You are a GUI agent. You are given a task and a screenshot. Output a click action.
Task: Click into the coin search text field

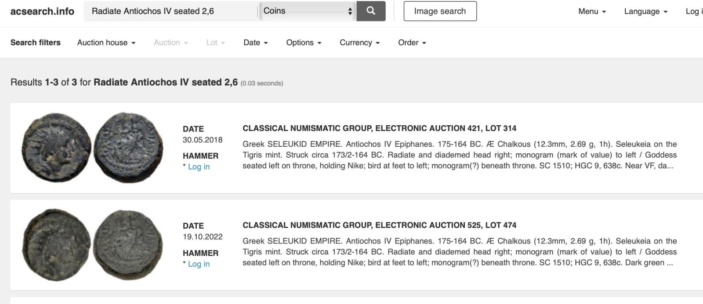tap(170, 11)
